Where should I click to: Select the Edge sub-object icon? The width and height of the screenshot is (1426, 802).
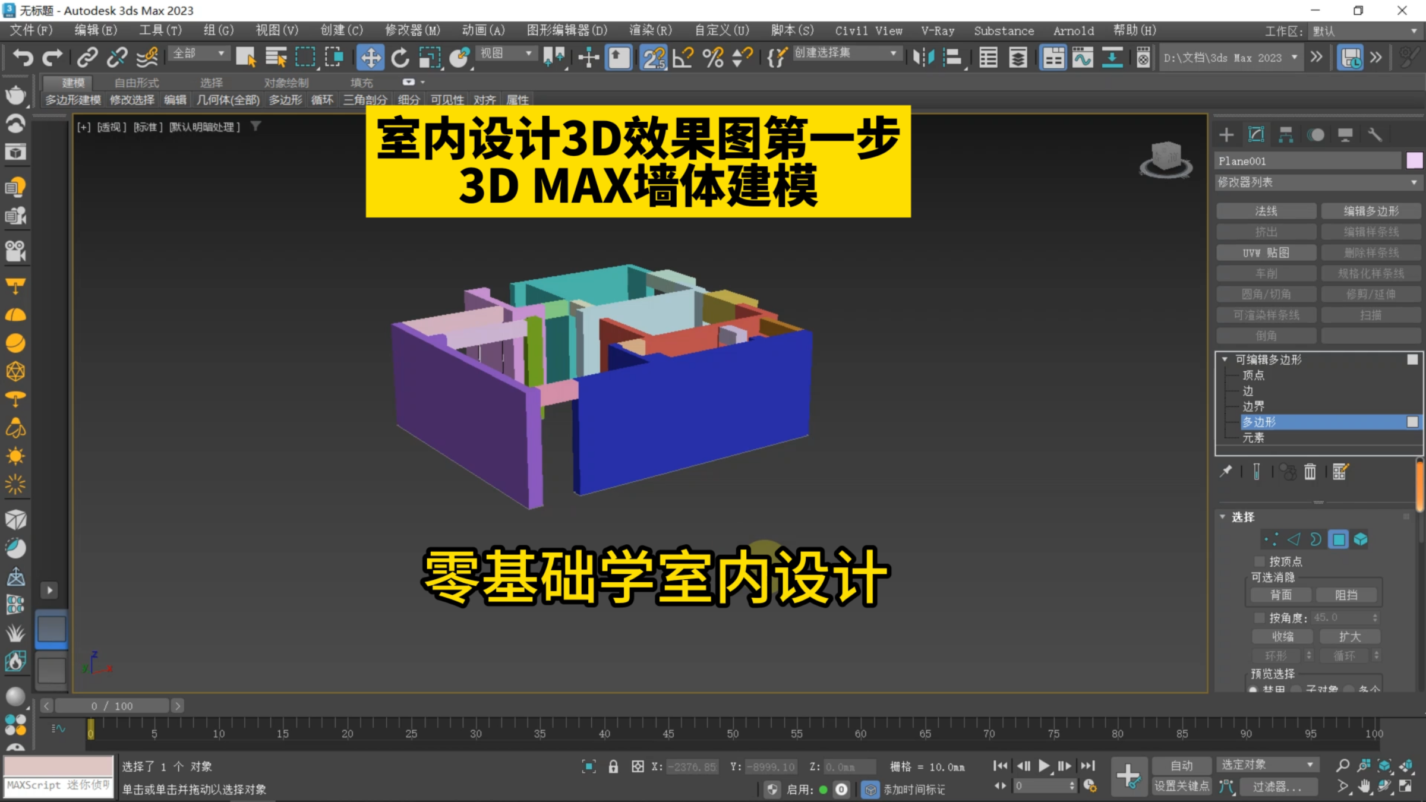click(x=1294, y=539)
